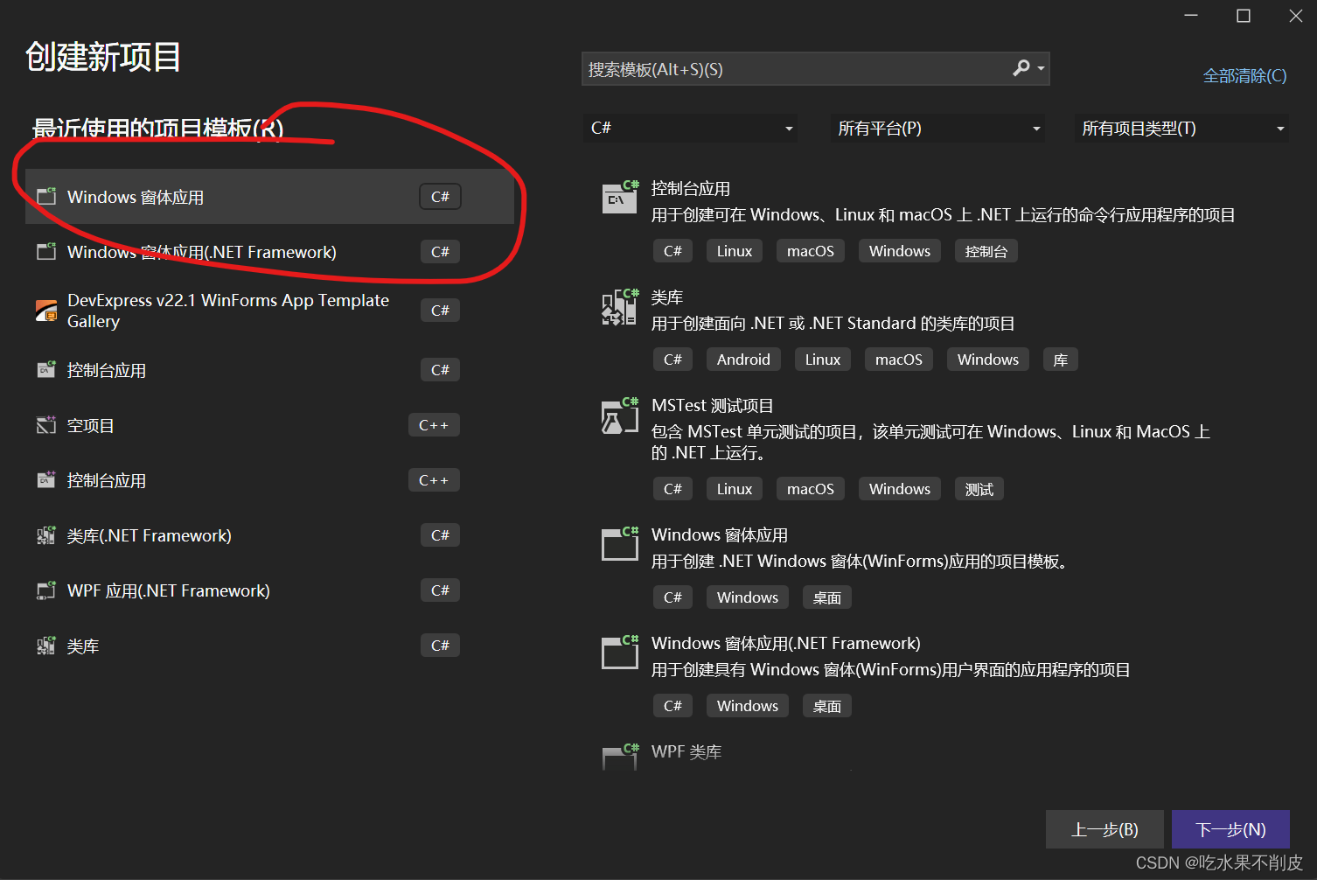The height and width of the screenshot is (880, 1317).
Task: Maximize the 创建新项目 dialog window
Action: coord(1244,16)
